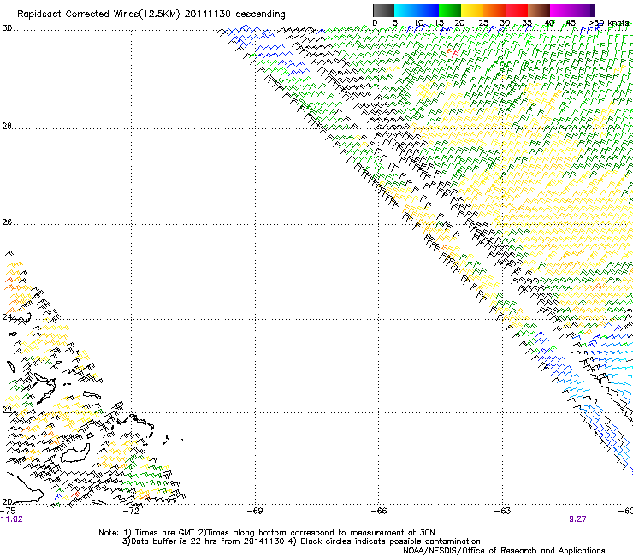Click the date '20141130 descending' in title
This screenshot has width=633, height=556.
[x=235, y=15]
